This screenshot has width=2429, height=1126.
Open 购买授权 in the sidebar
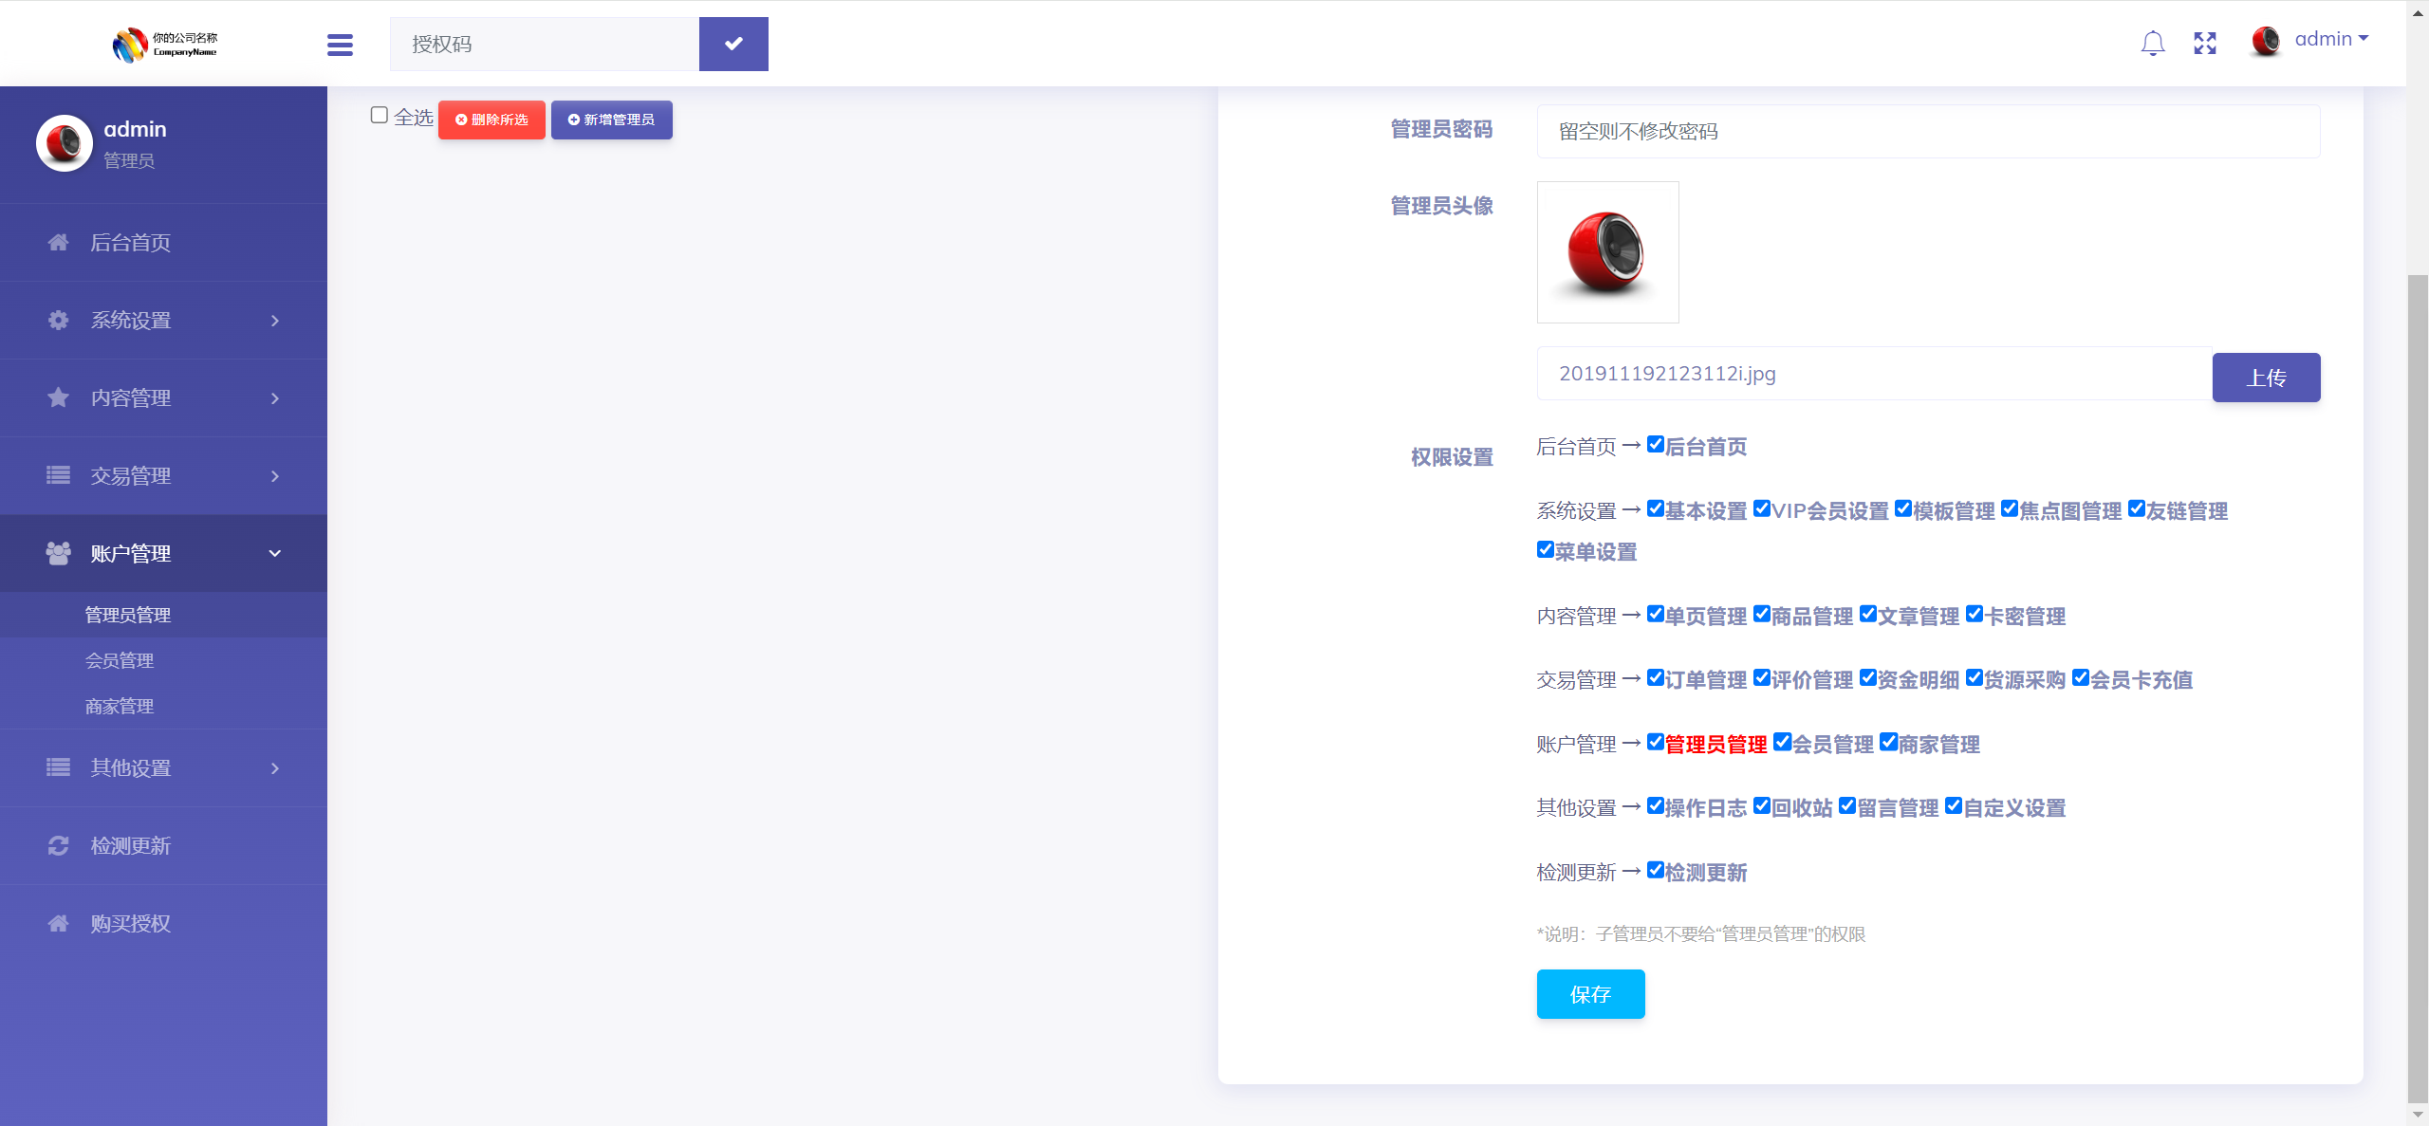163,924
